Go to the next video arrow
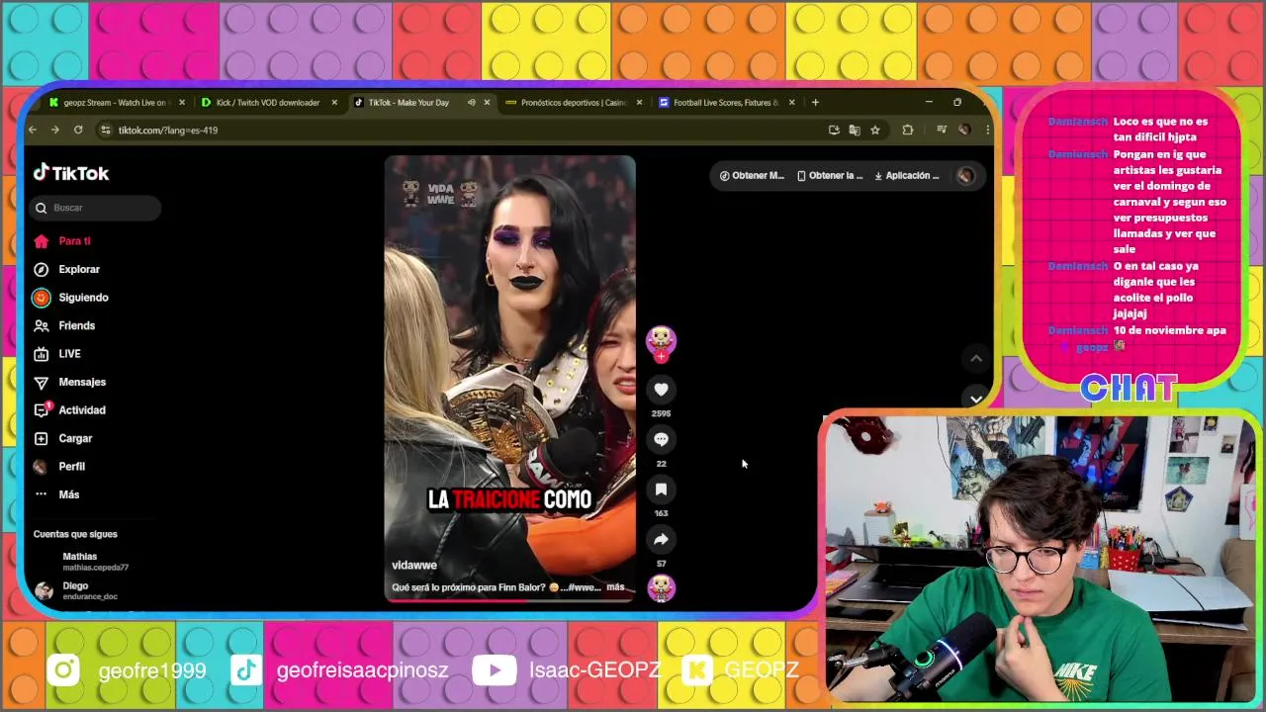Screen dimensions: 1266x712 point(976,399)
